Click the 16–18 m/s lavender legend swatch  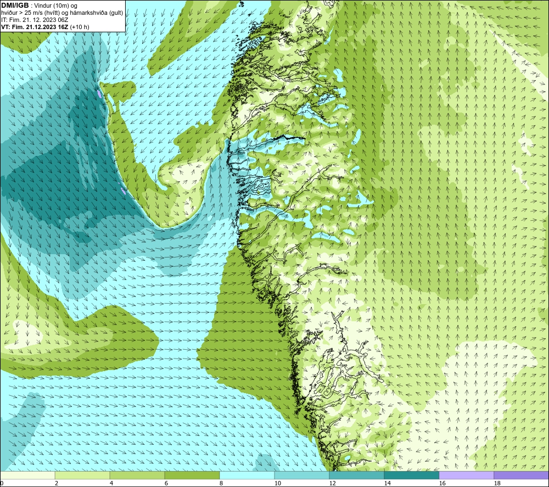(466, 475)
